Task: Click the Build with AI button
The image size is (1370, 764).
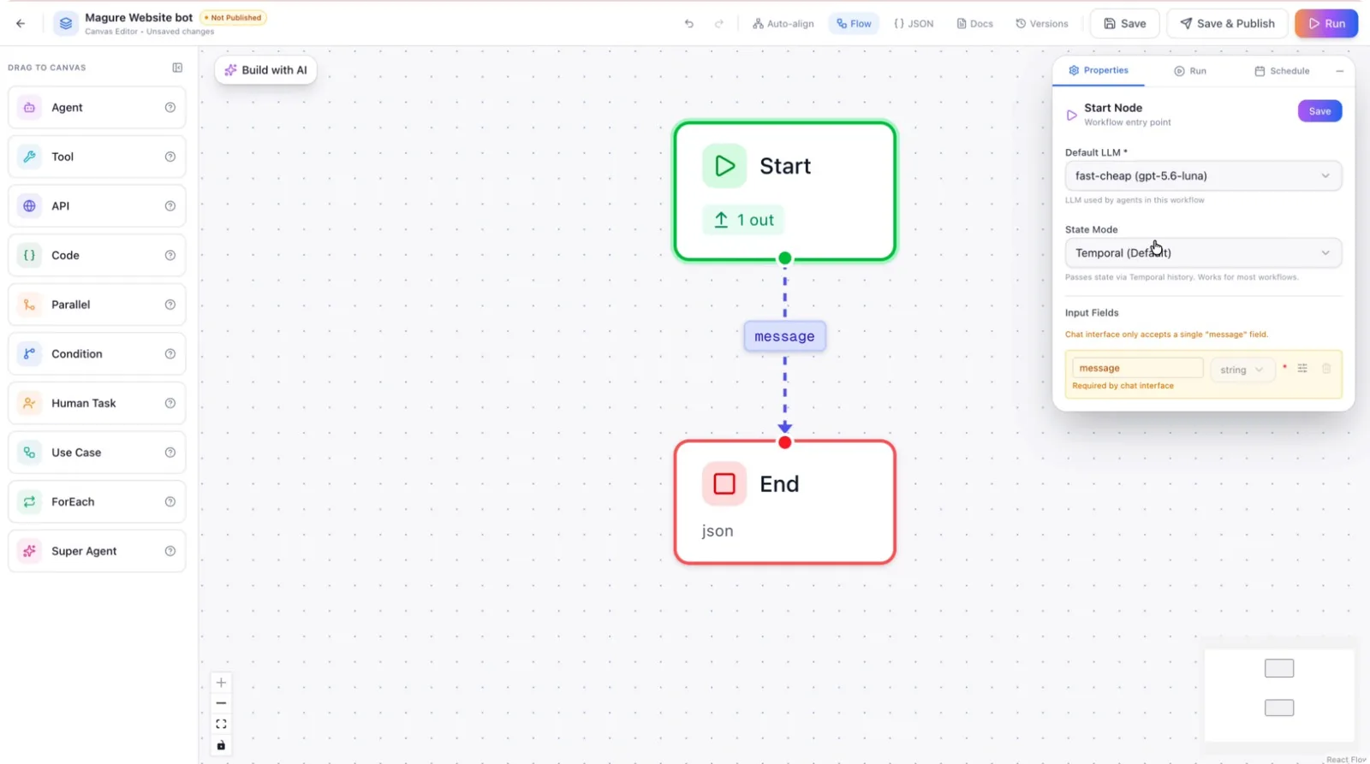Action: pyautogui.click(x=266, y=70)
